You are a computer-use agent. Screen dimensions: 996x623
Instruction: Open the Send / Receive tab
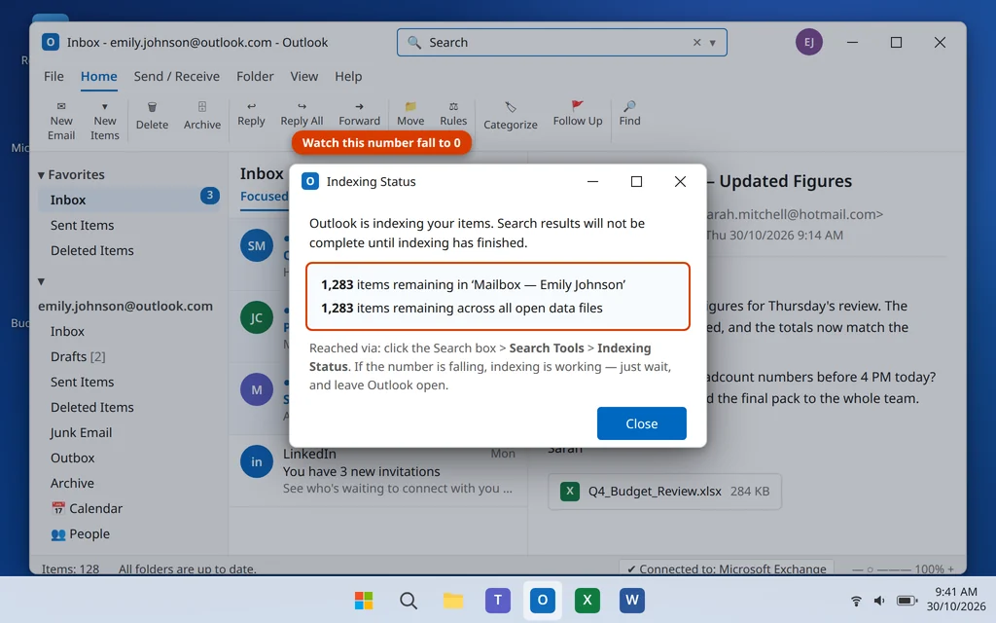pyautogui.click(x=177, y=76)
